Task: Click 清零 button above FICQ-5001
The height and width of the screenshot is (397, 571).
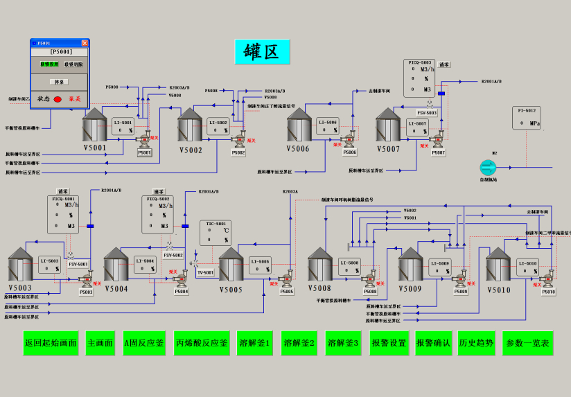Action: point(63,191)
